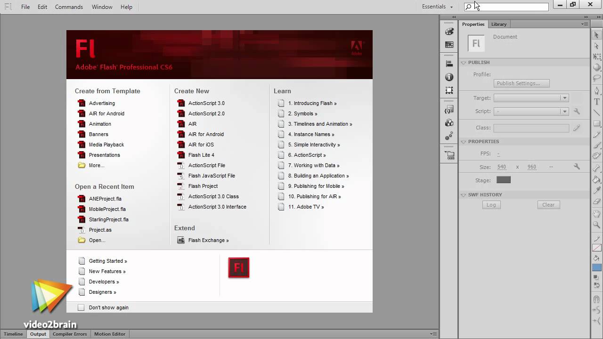
Task: Select the Eraser tool
Action: click(596, 202)
